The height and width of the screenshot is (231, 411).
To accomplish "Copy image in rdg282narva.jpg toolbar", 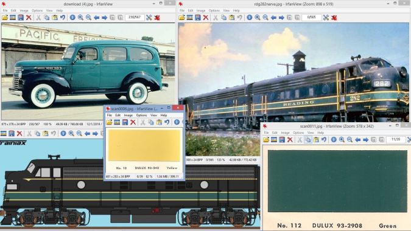I will click(223, 18).
